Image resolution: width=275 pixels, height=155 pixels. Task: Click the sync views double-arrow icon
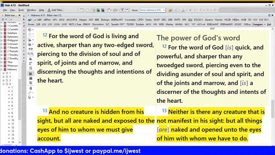point(31,49)
